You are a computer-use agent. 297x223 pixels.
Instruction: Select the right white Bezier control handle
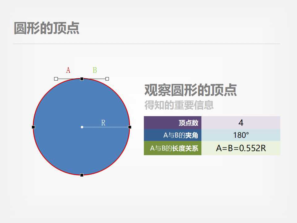click(107, 79)
